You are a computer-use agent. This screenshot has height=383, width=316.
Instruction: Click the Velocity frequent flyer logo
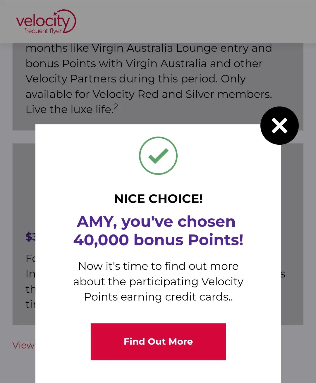point(46,22)
